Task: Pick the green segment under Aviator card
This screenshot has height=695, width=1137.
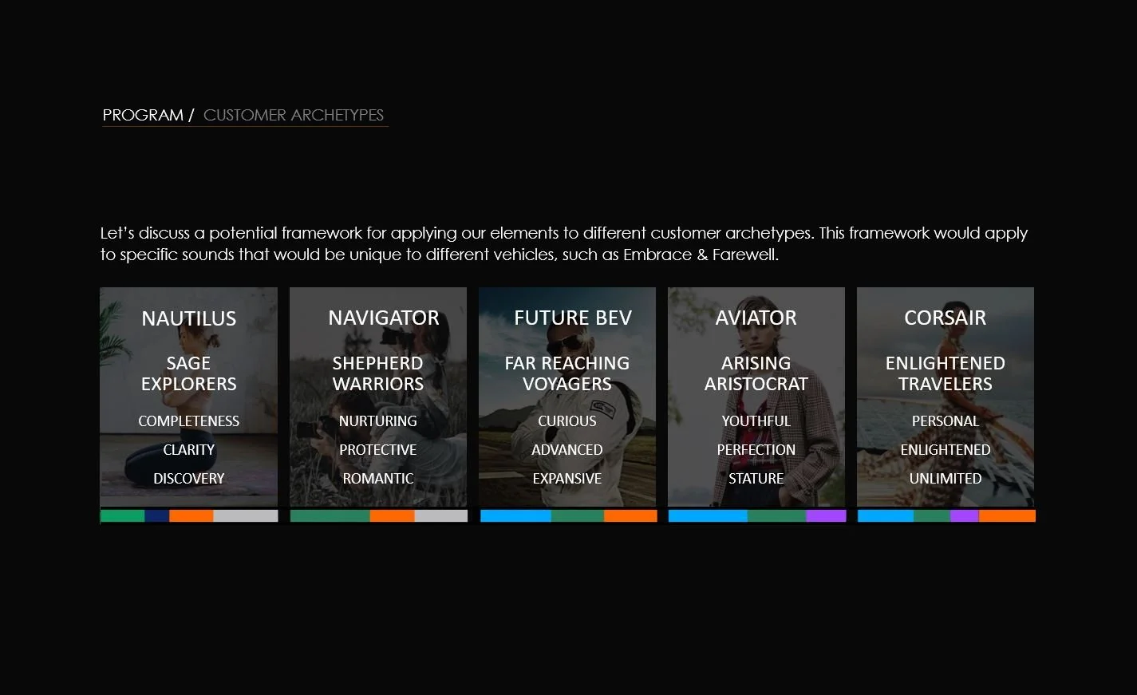Action: 777,516
